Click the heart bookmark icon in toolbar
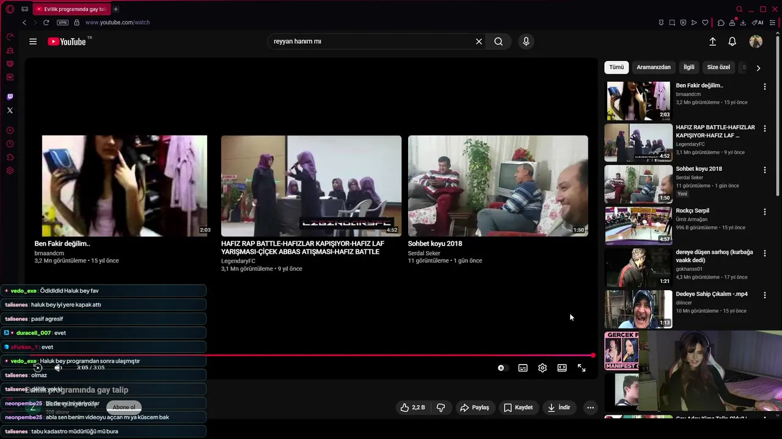 pyautogui.click(x=705, y=23)
